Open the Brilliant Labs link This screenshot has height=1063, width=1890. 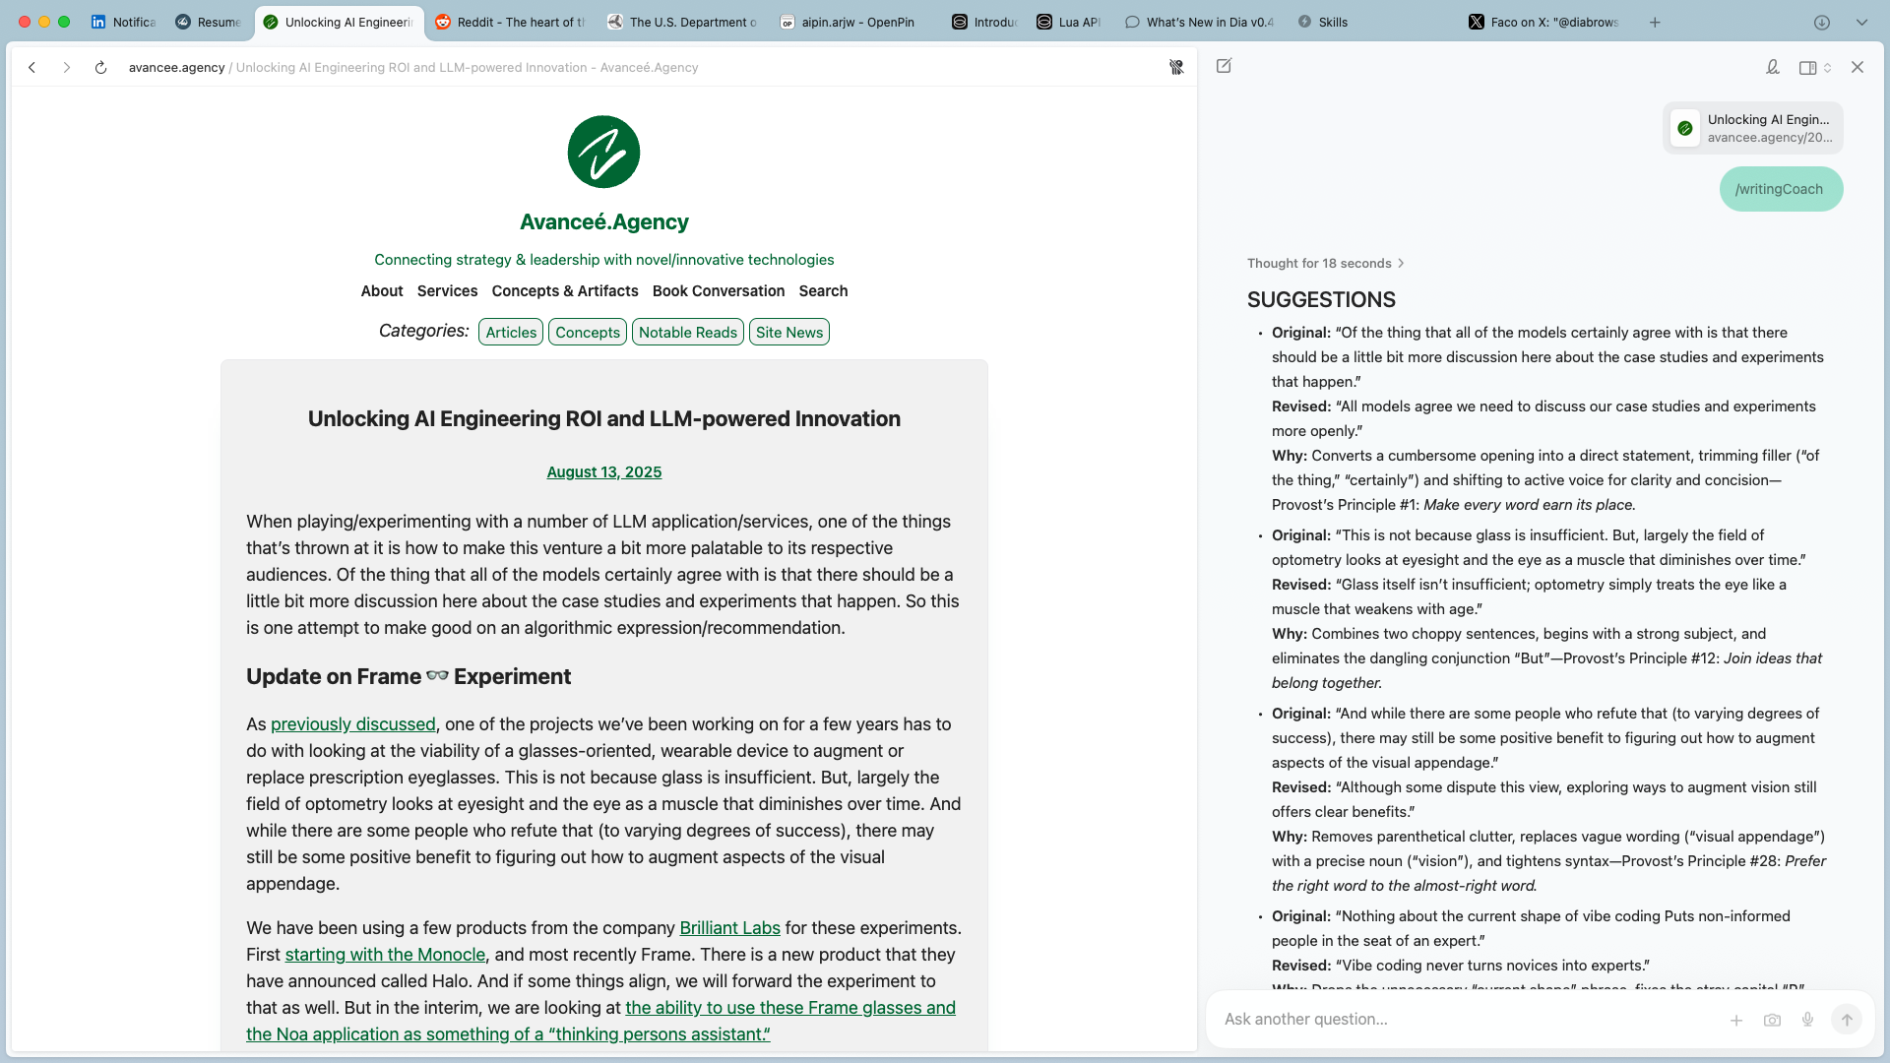(x=729, y=927)
